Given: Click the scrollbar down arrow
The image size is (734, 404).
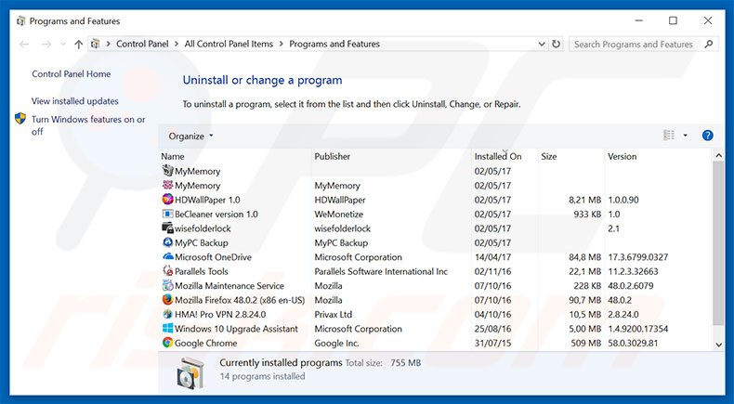Looking at the screenshot, I should click(x=718, y=345).
